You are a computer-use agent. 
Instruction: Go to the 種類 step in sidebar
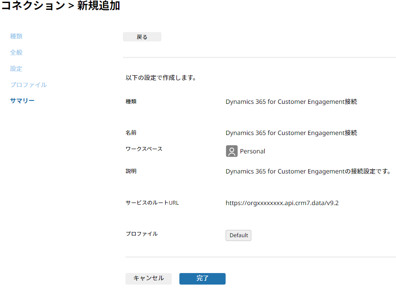(x=16, y=36)
